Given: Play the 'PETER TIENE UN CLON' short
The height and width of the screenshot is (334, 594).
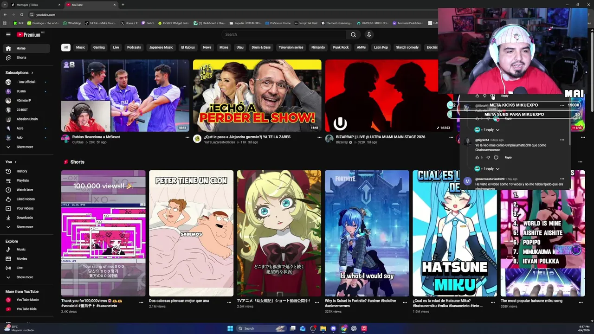Looking at the screenshot, I should pos(191,233).
